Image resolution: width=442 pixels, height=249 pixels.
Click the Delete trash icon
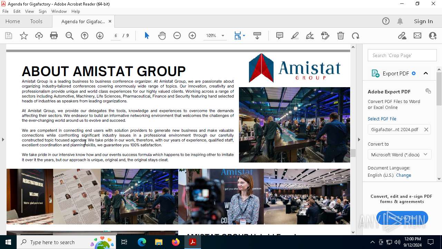coord(340,36)
